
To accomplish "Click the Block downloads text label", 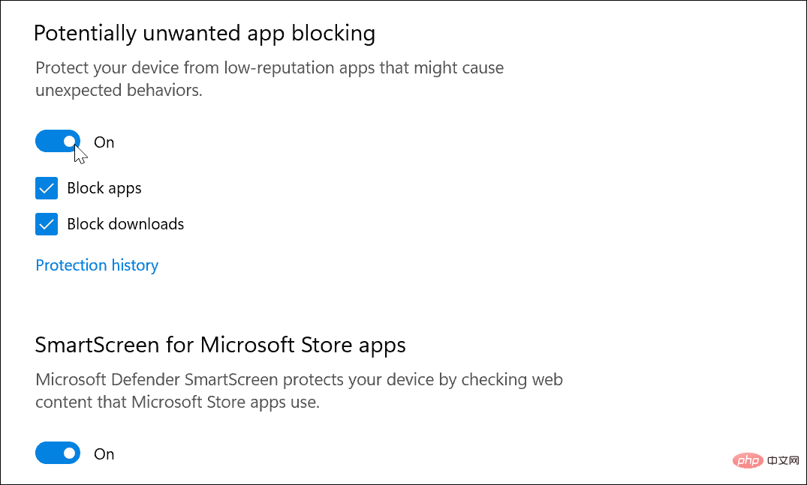I will pyautogui.click(x=125, y=223).
